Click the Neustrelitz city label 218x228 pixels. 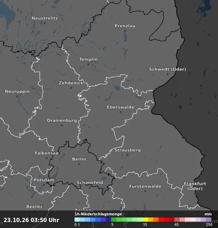click(45, 18)
